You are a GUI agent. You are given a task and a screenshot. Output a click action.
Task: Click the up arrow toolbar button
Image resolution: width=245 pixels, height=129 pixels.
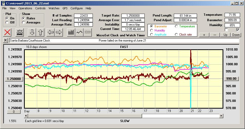click(x=40, y=32)
